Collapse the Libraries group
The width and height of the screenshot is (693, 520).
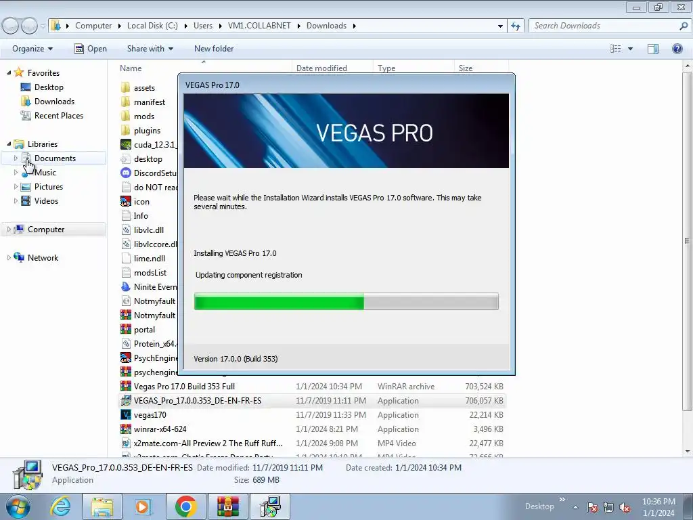(9, 144)
